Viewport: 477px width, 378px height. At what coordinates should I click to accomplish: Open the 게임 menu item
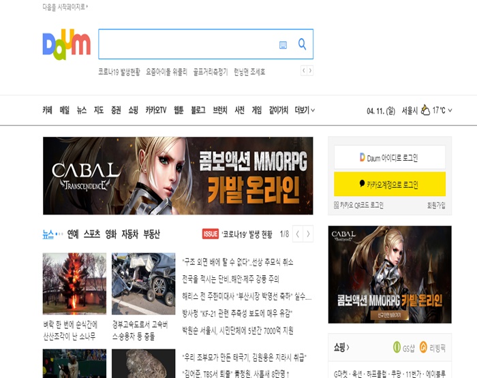click(257, 110)
